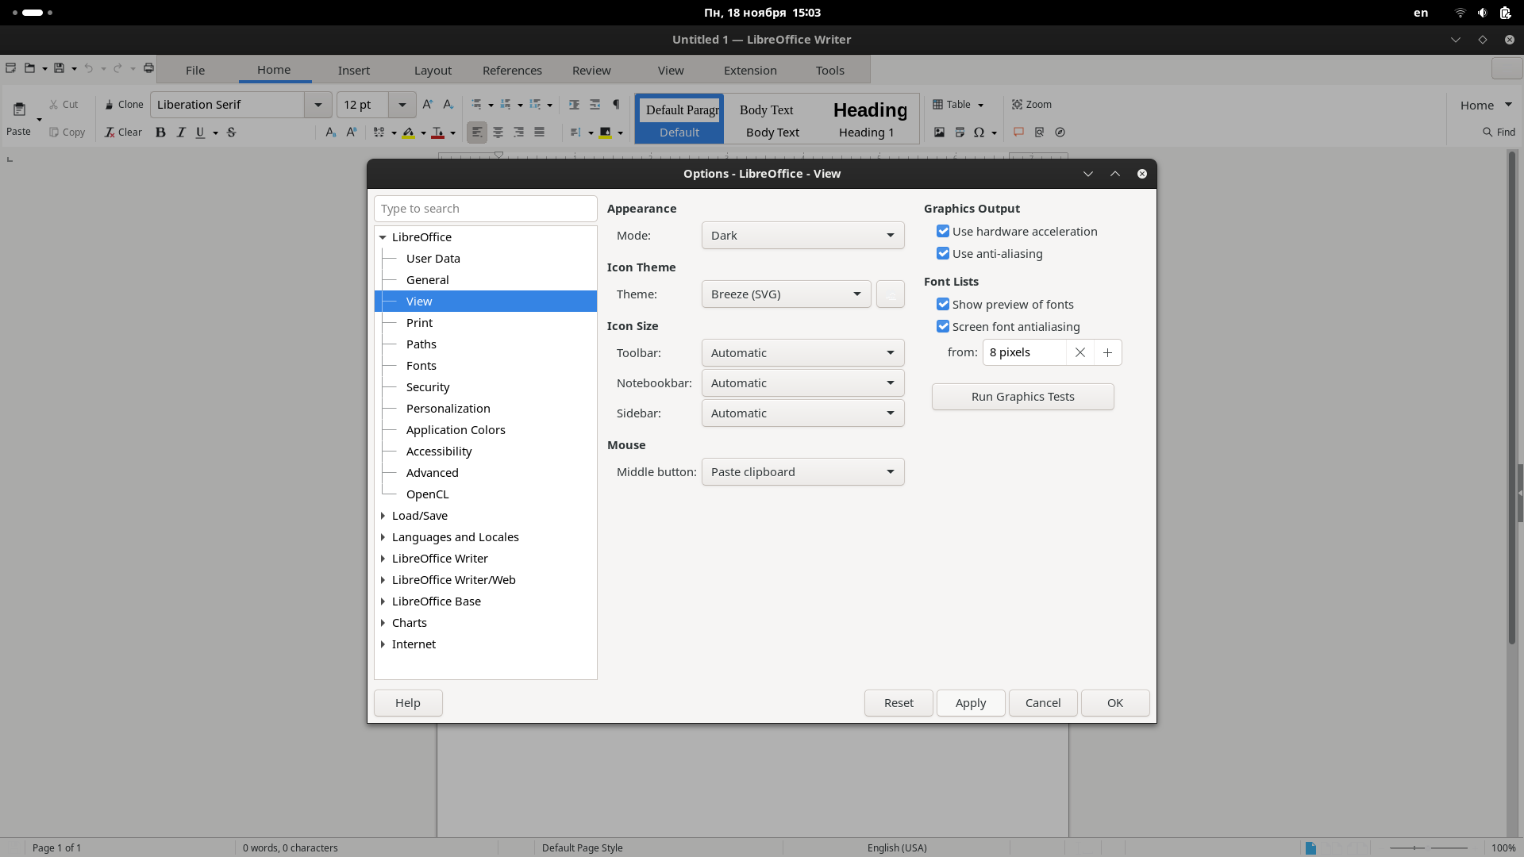Select the Bold formatting icon
Image resolution: width=1524 pixels, height=857 pixels.
click(x=161, y=133)
